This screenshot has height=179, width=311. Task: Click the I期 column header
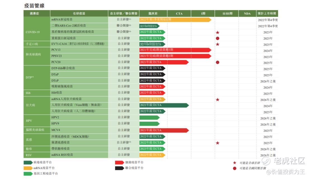point(203,13)
